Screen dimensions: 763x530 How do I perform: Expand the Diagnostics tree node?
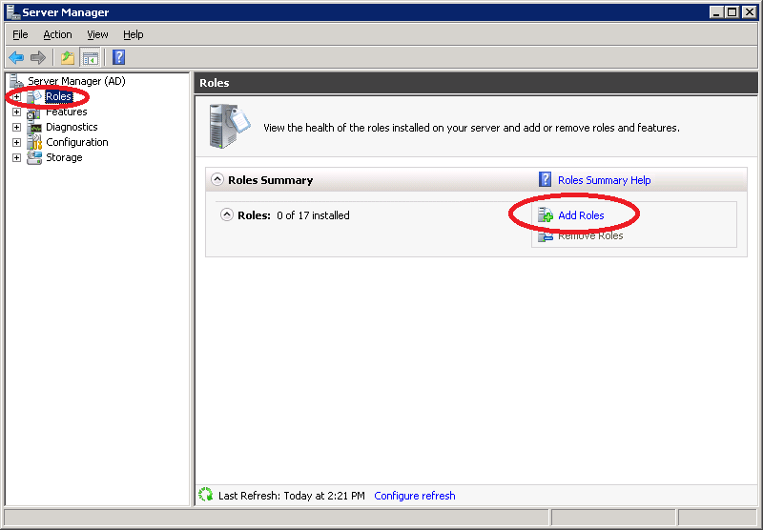tap(16, 128)
